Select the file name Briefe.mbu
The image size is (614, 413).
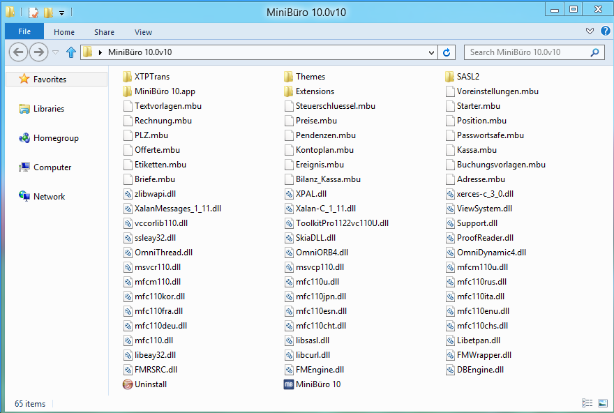155,179
